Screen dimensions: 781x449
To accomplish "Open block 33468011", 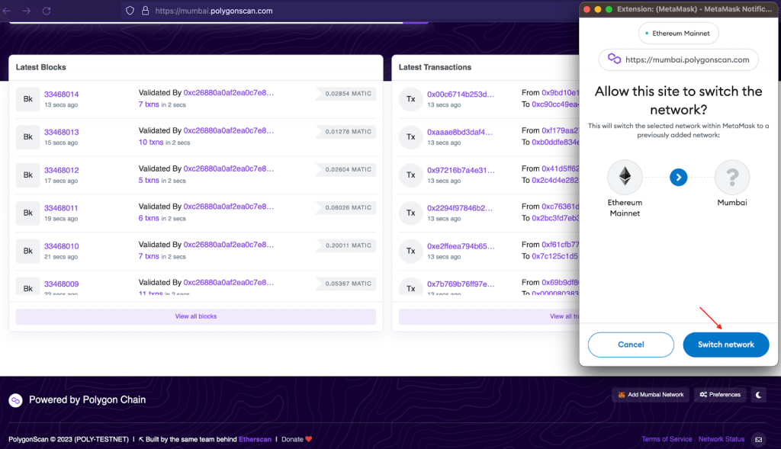I will tap(61, 208).
